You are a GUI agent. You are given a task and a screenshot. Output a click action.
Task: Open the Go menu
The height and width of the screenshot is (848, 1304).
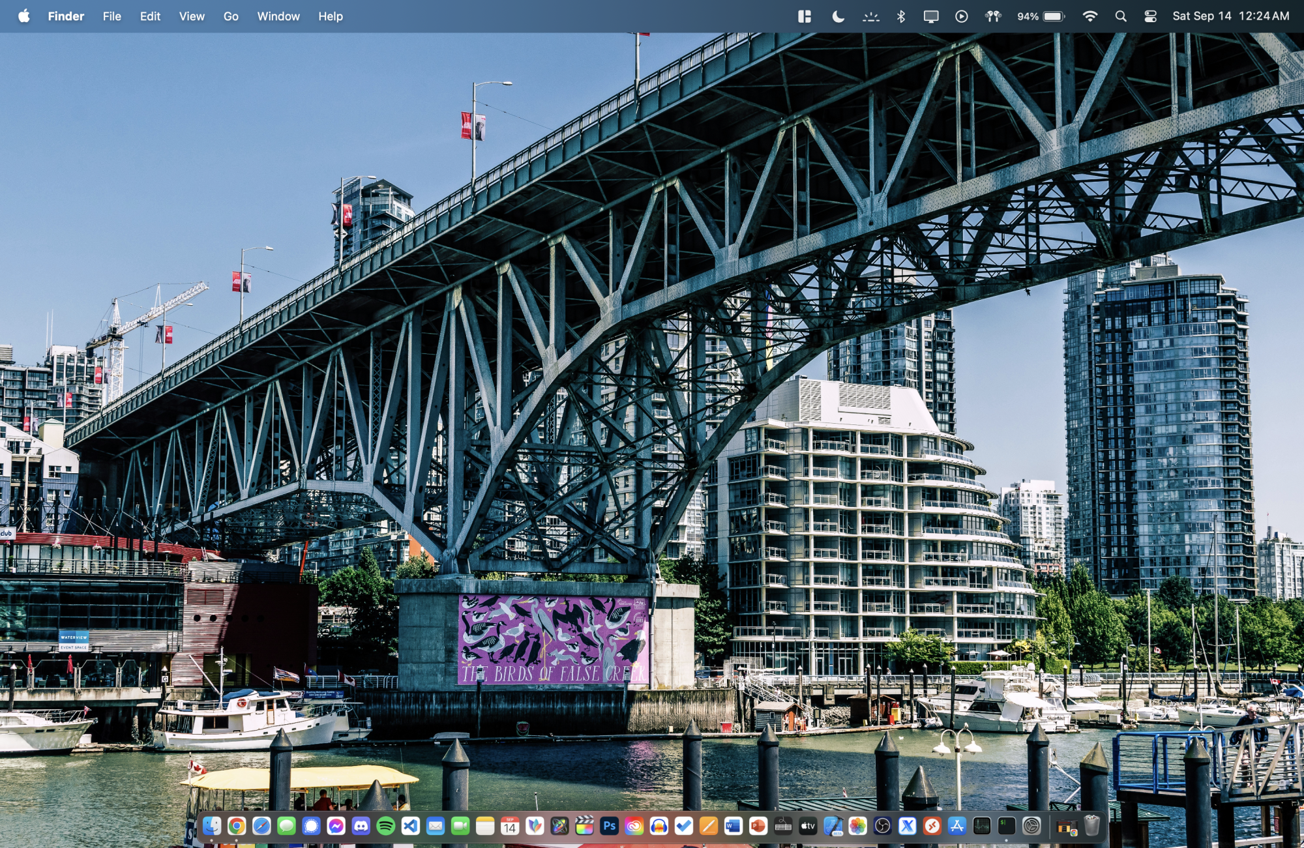point(231,16)
